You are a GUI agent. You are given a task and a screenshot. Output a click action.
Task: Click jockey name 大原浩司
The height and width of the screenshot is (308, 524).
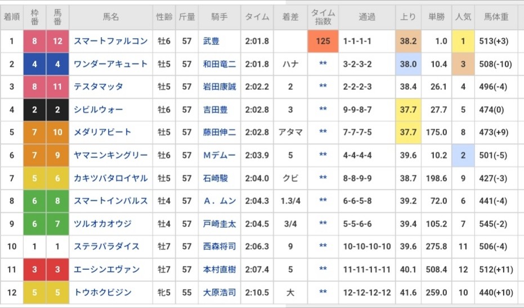pos(219,292)
